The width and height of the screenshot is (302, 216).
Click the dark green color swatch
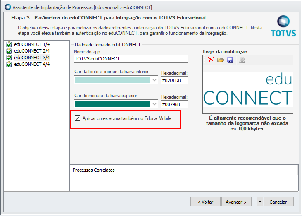pos(112,104)
